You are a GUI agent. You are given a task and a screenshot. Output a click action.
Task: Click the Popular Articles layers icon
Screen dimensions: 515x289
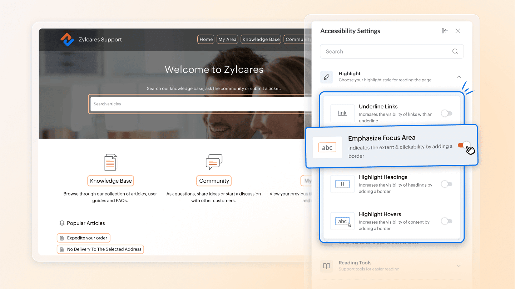coord(62,223)
